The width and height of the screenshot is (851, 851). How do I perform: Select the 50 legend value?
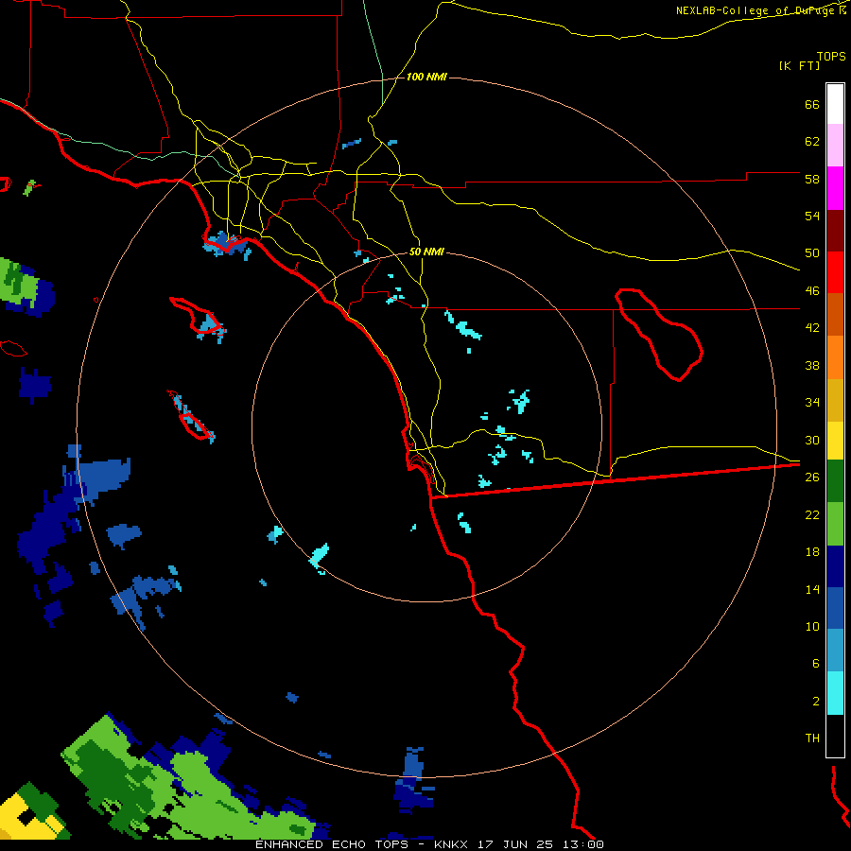coord(812,252)
